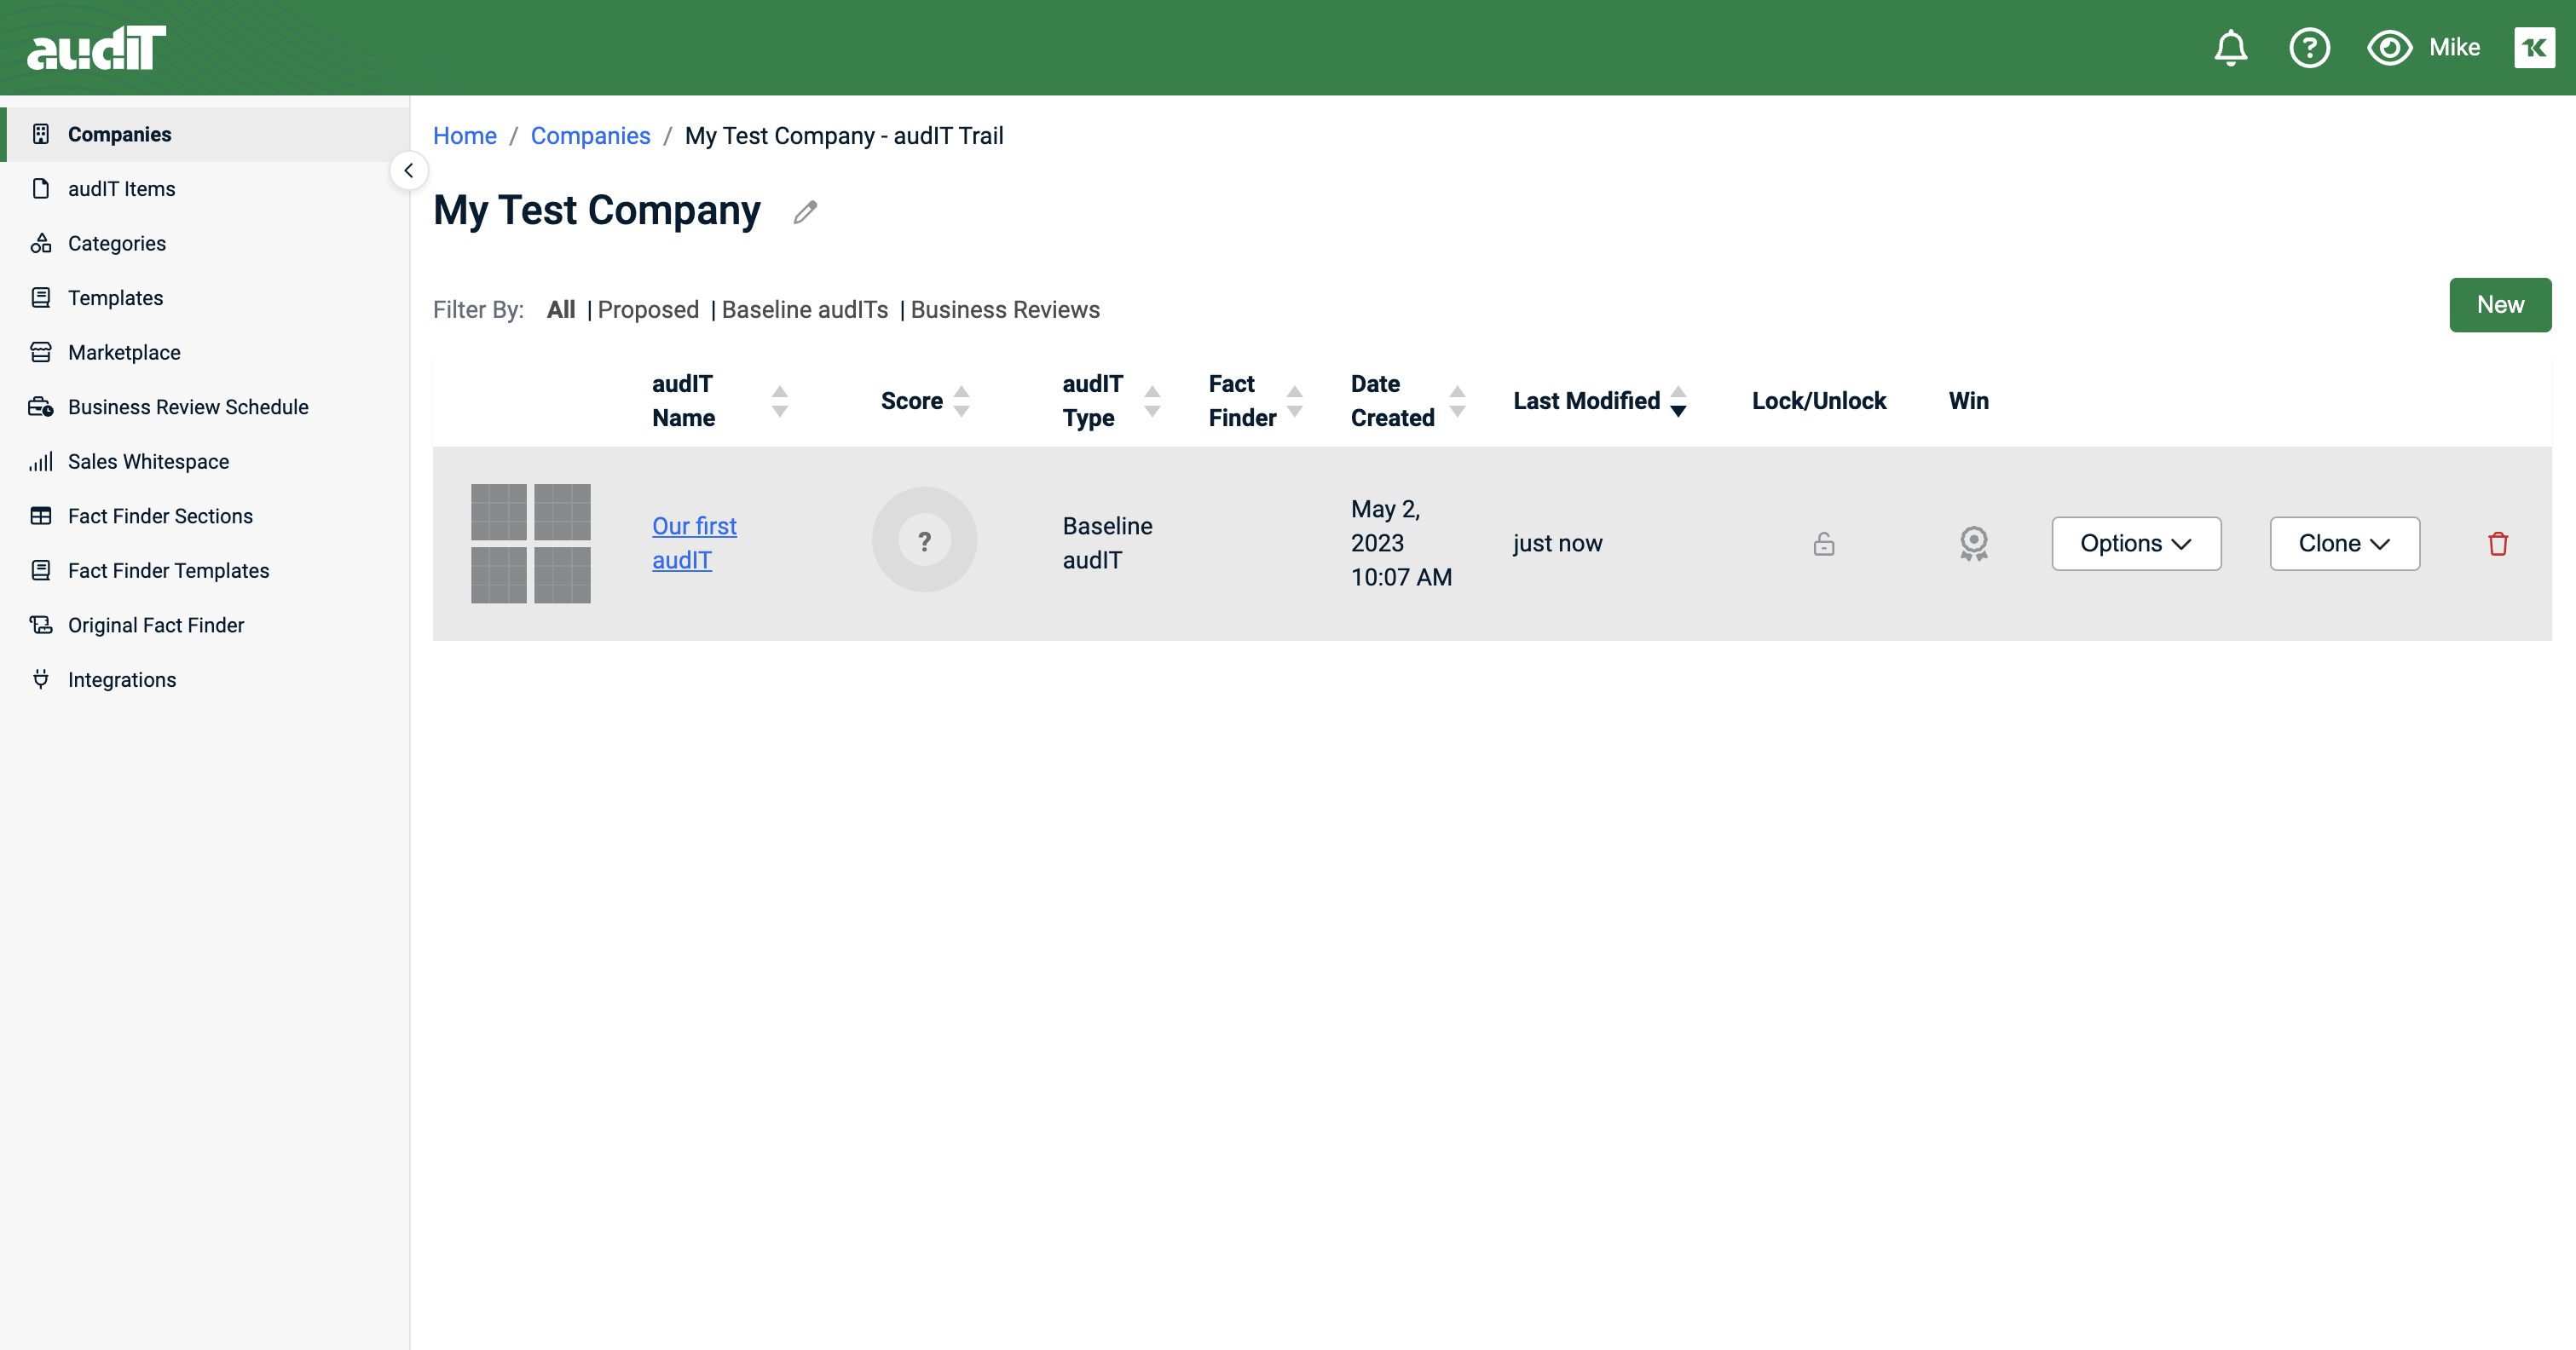Screen dimensions: 2576x1350
Task: Click the green New button
Action: point(2500,305)
